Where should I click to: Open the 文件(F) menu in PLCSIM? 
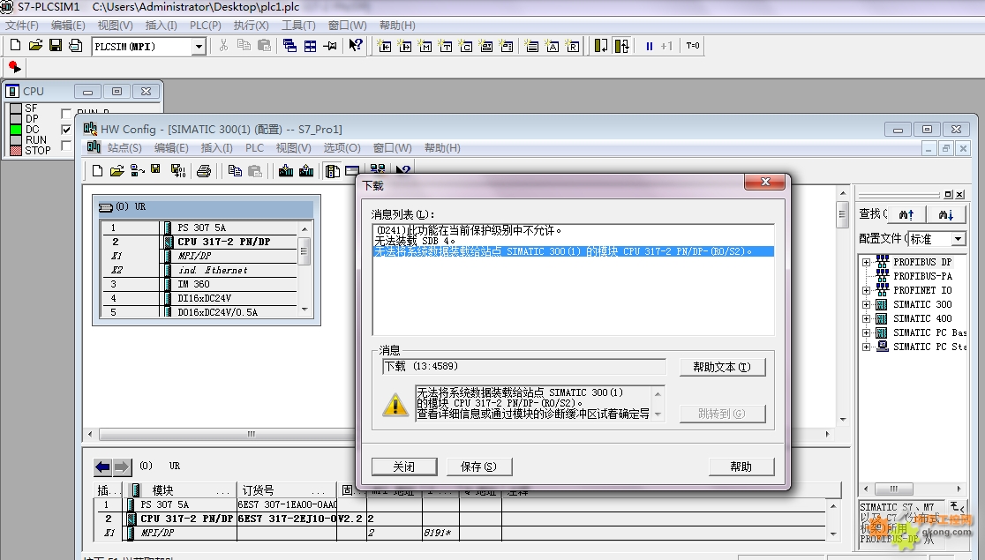click(22, 25)
